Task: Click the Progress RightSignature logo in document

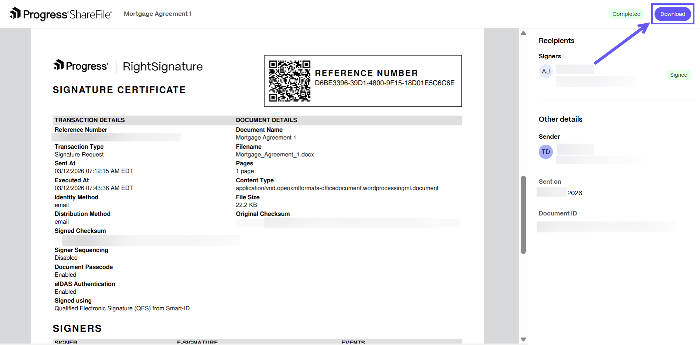Action: click(x=128, y=66)
